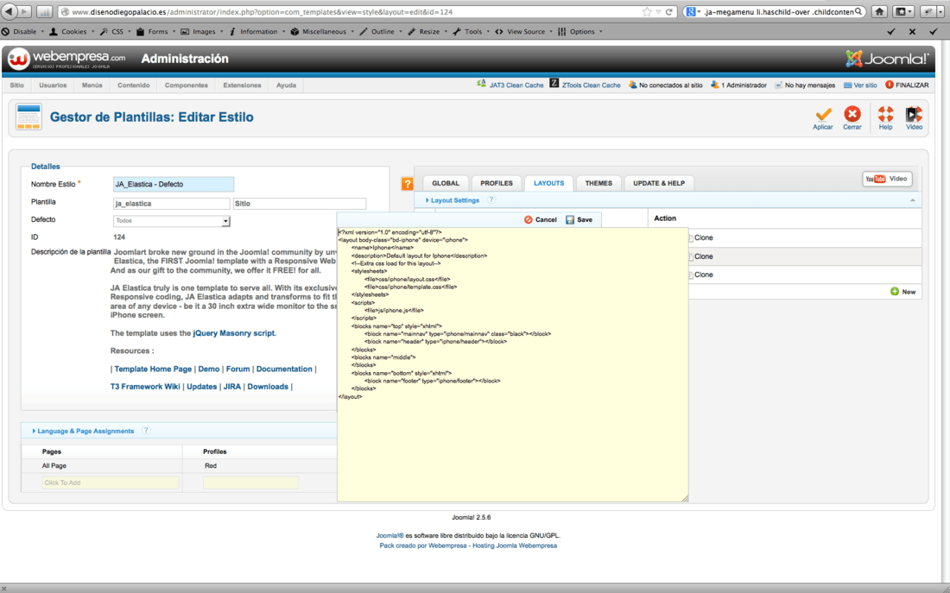Expand Language & Page Assignments section

[x=84, y=432]
